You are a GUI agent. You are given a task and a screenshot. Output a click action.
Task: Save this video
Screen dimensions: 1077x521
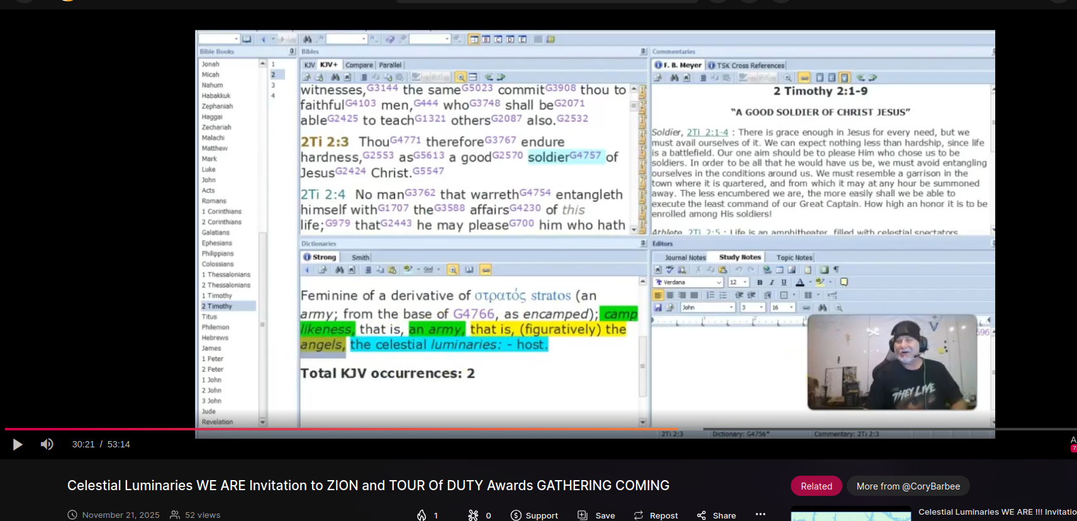pyautogui.click(x=596, y=515)
